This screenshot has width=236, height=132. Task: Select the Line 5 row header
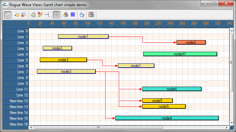point(16,60)
